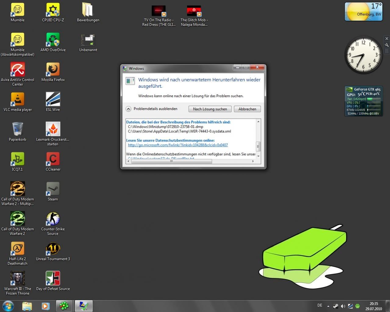Open the go.microsoft.com privacy link
390x312 pixels.
coord(178,145)
